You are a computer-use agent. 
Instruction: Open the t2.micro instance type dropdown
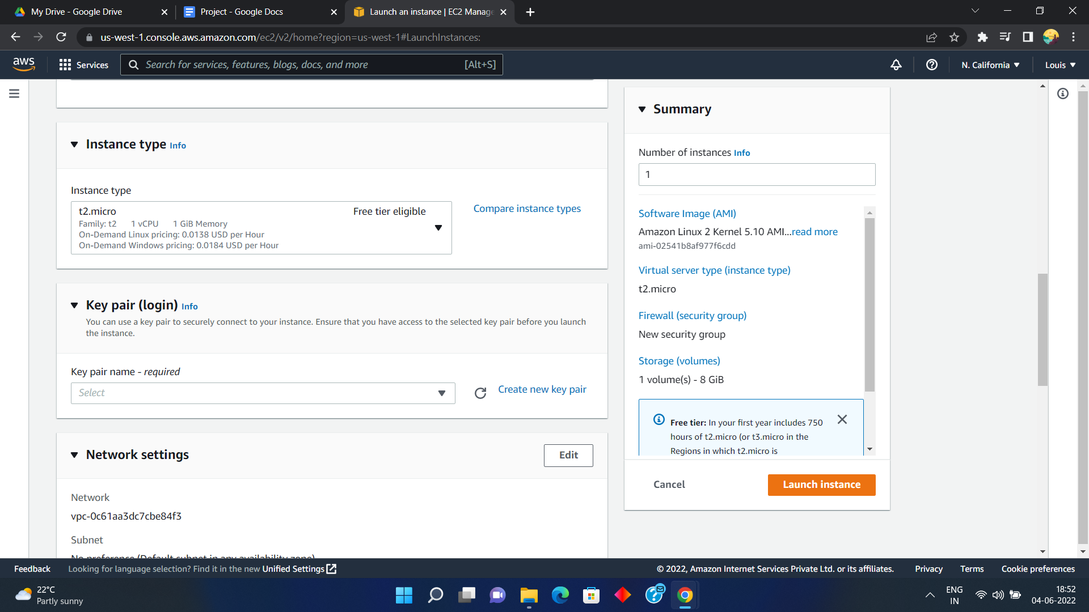tap(261, 228)
